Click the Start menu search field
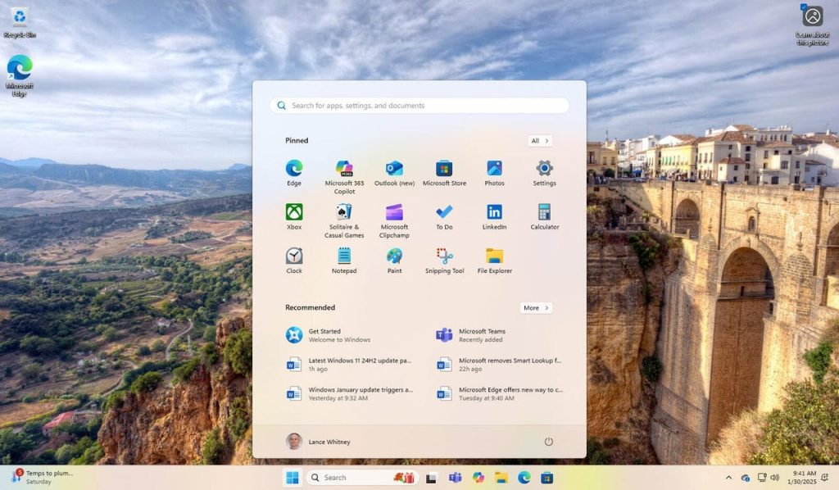839x490 pixels. click(x=419, y=105)
